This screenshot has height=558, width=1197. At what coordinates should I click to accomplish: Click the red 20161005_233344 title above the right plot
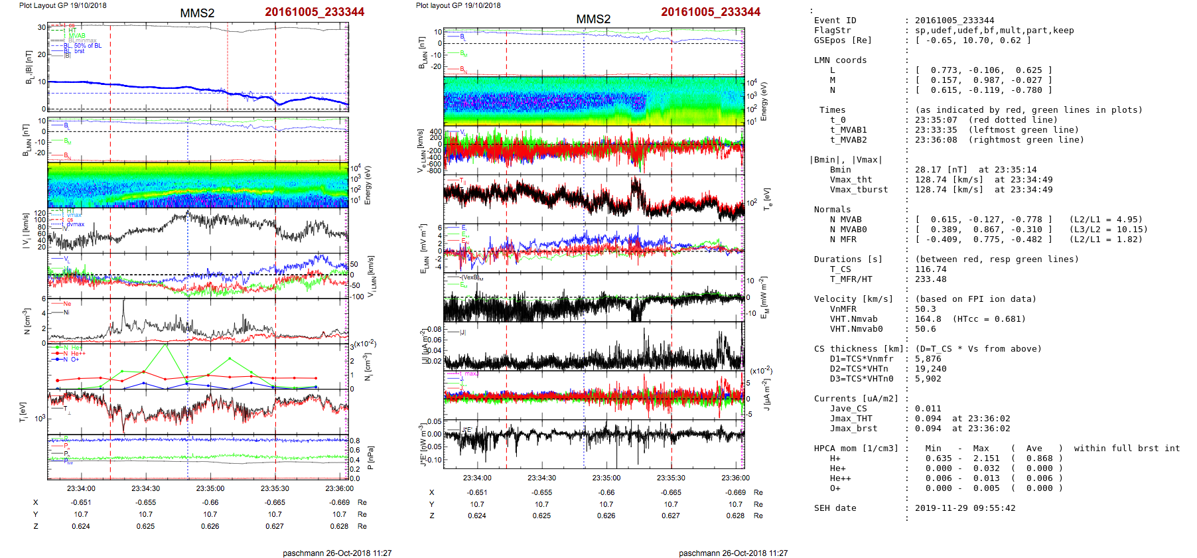tap(711, 12)
